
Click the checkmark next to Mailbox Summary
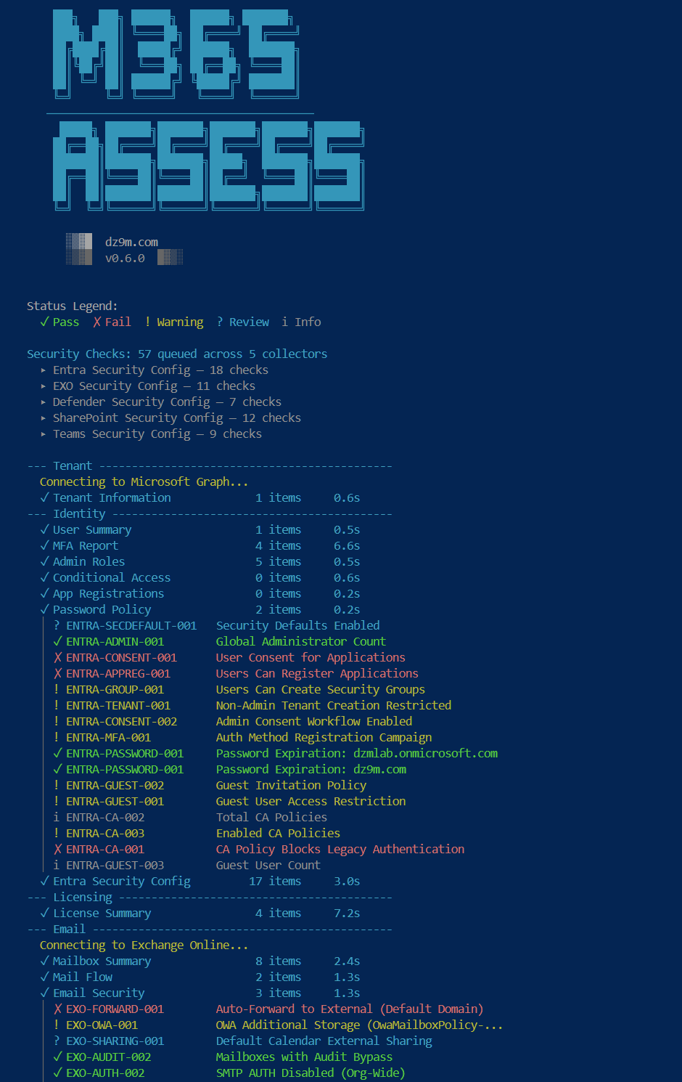[x=44, y=961]
